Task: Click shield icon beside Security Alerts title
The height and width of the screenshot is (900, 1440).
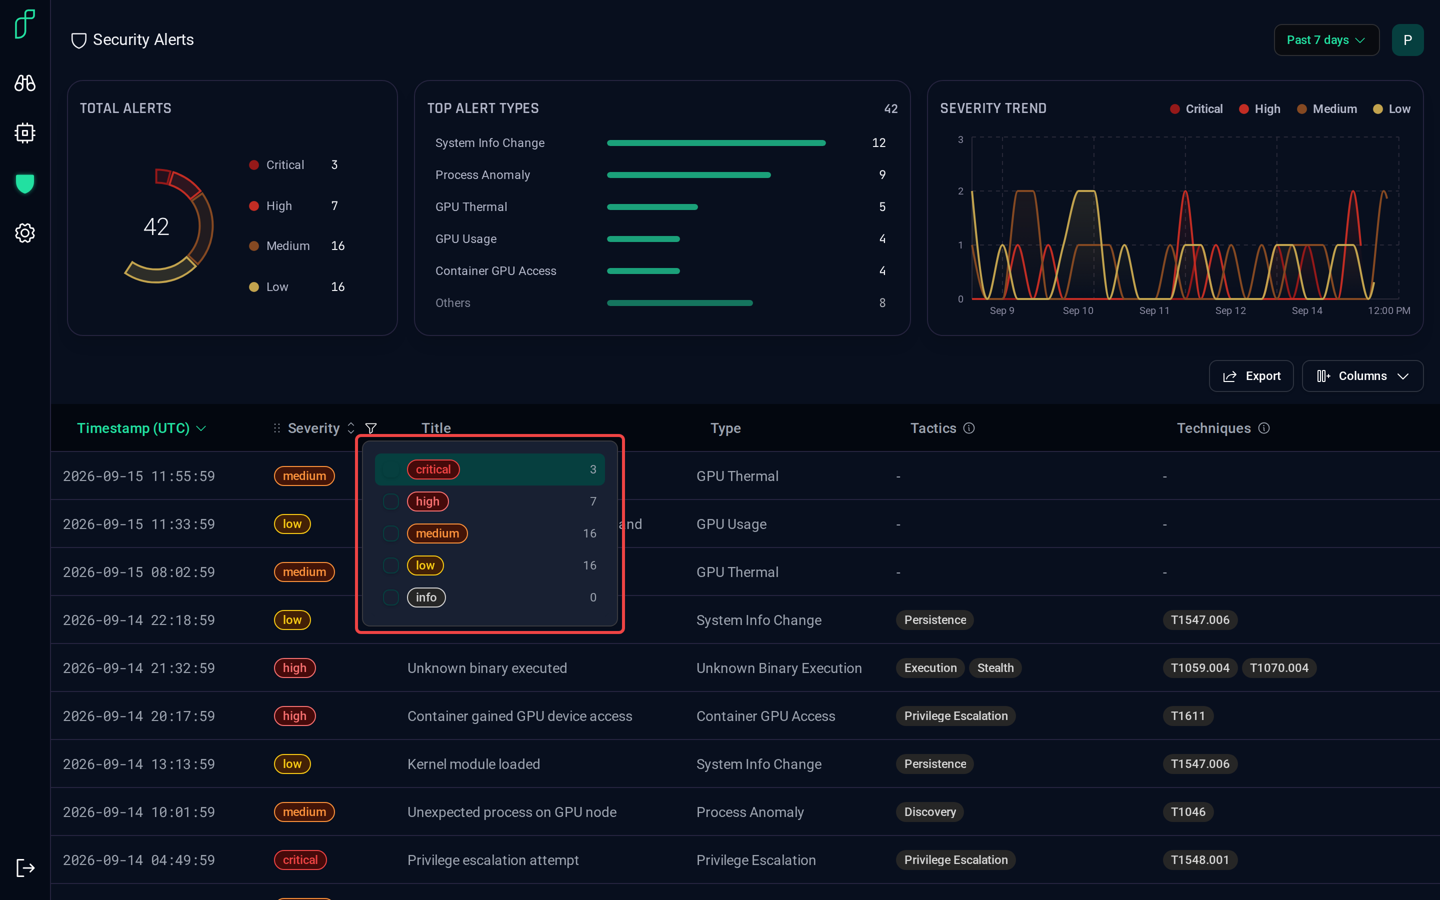Action: click(x=78, y=40)
